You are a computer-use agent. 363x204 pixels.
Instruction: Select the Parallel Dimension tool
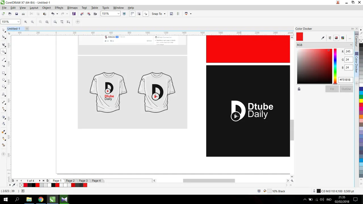tap(3, 102)
